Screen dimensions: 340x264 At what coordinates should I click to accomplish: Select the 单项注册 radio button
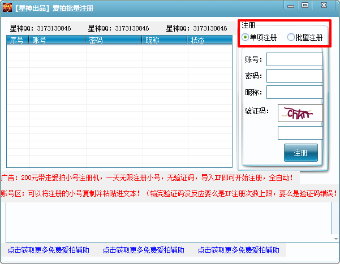[259, 37]
